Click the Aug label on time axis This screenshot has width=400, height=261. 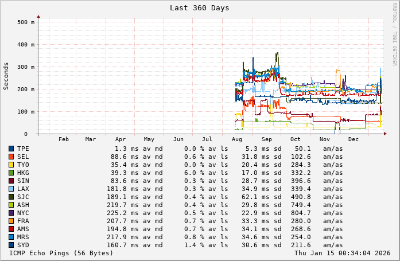tap(236, 139)
